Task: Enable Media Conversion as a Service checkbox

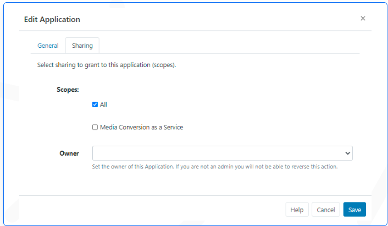Action: 95,127
